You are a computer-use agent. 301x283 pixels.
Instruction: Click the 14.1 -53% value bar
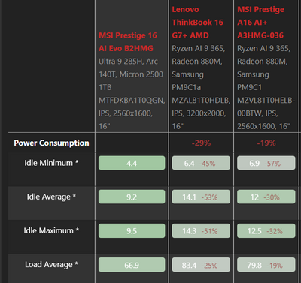point(201,197)
